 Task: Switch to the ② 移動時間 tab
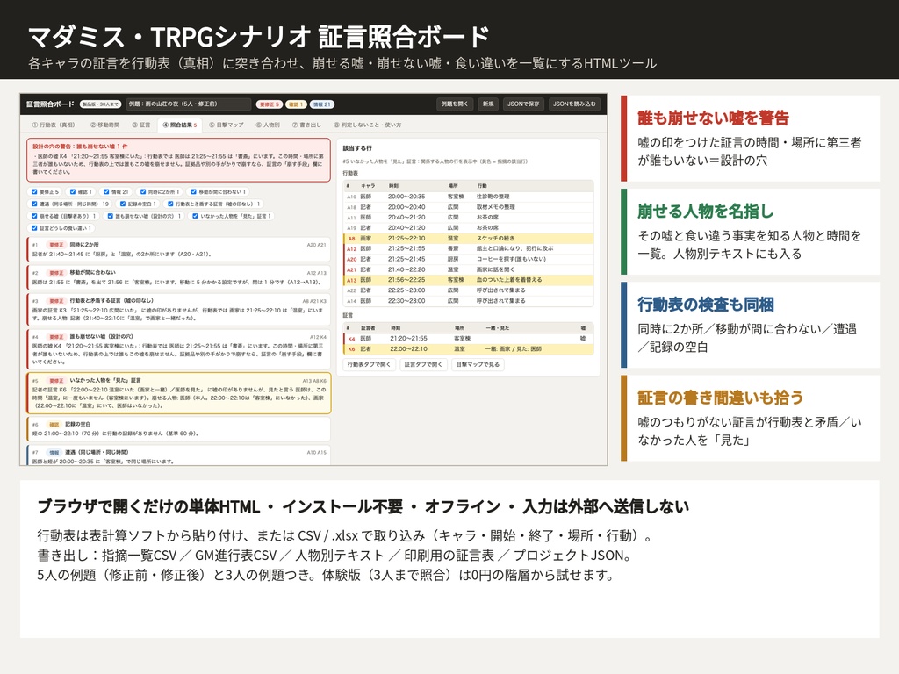coord(104,125)
